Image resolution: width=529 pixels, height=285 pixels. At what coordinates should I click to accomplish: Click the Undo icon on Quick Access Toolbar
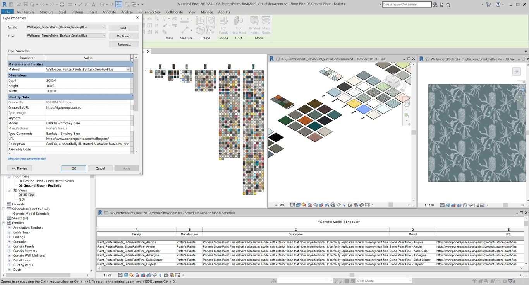tap(42, 3)
